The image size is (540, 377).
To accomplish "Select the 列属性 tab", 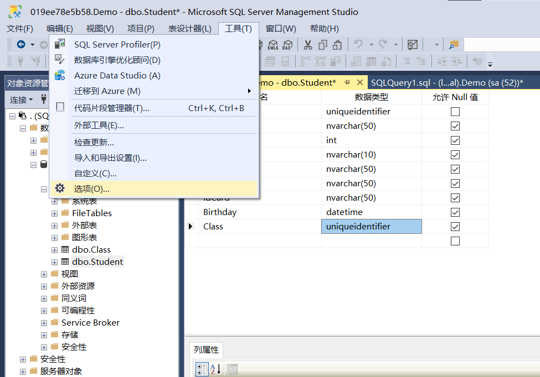I will (206, 350).
